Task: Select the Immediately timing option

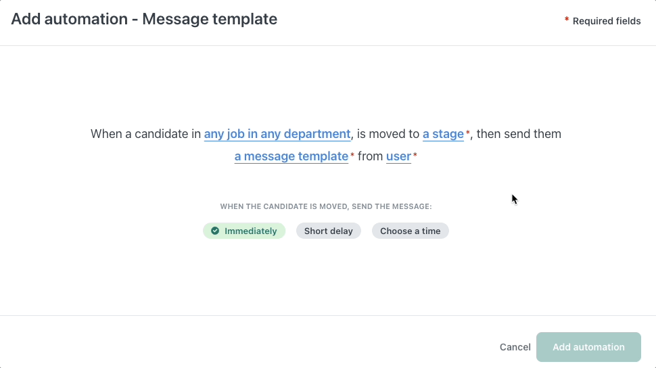Action: pyautogui.click(x=244, y=231)
